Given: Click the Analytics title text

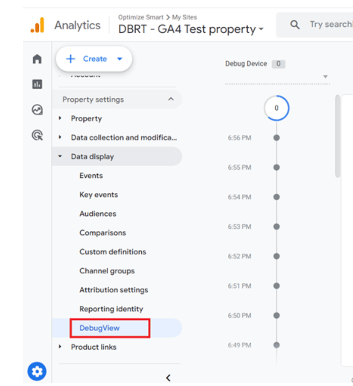Looking at the screenshot, I should [78, 25].
